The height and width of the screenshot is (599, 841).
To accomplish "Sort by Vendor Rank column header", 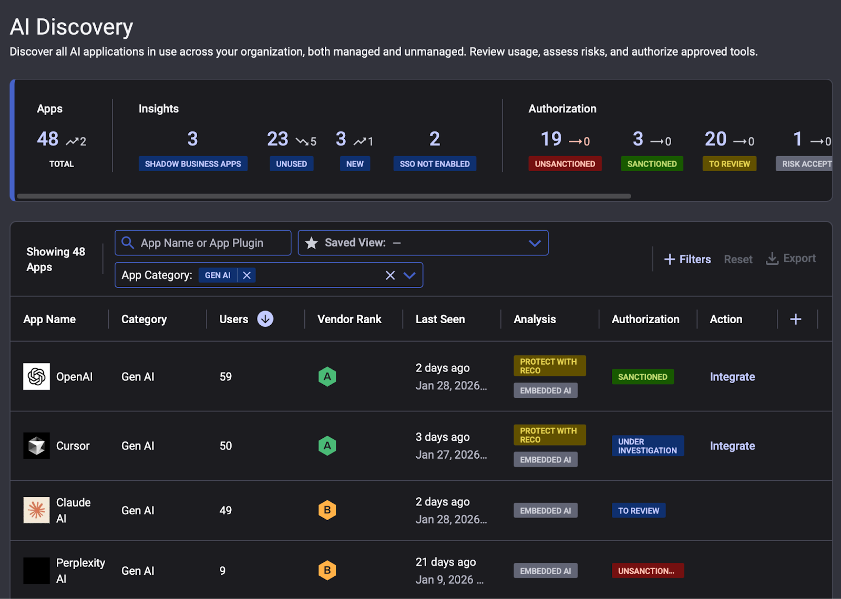I will tap(350, 319).
